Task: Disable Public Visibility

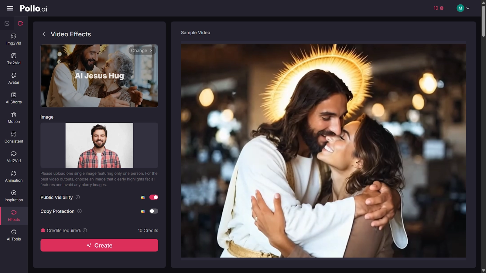Action: [x=154, y=197]
